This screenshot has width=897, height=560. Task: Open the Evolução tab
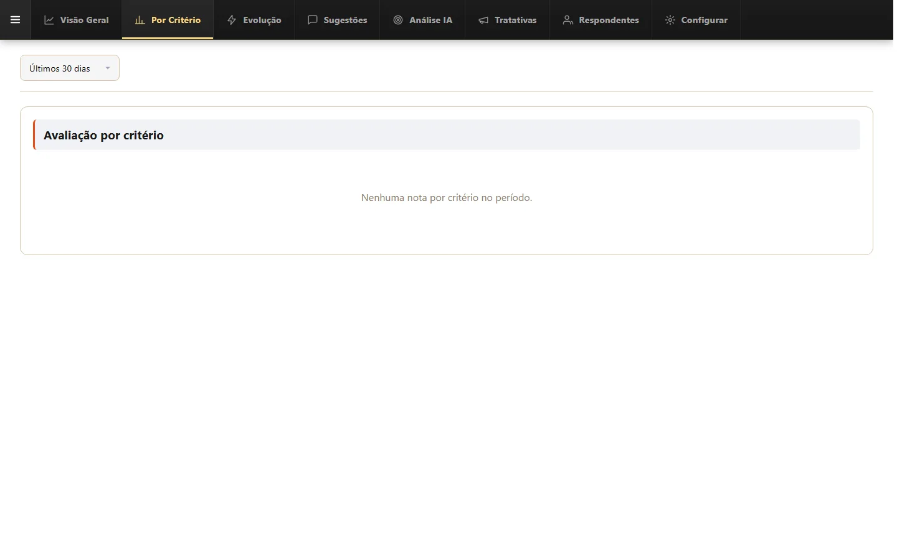[254, 20]
